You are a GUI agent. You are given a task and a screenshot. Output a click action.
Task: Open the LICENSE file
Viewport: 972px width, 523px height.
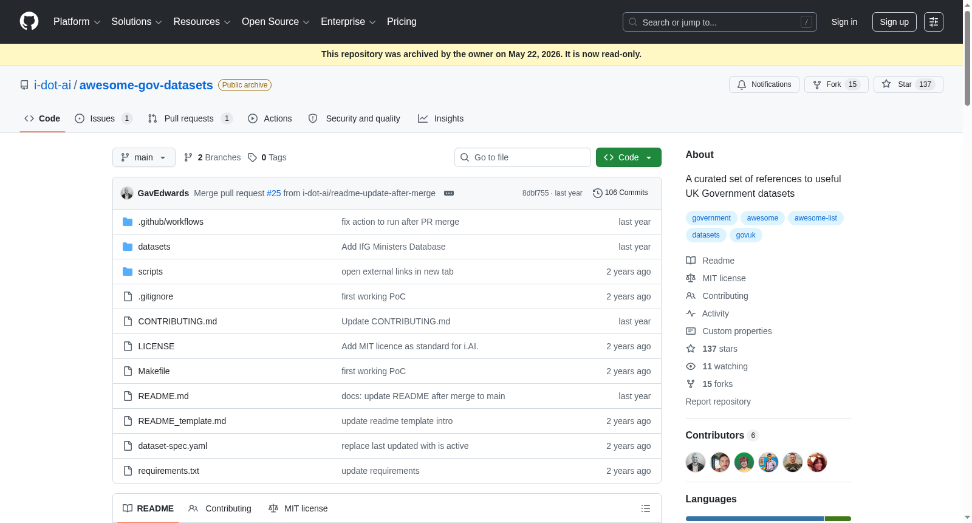click(x=156, y=346)
